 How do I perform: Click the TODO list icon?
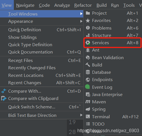coord(88,124)
